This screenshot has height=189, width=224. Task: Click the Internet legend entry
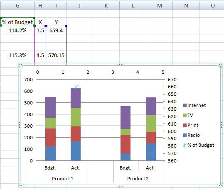pyautogui.click(x=194, y=105)
